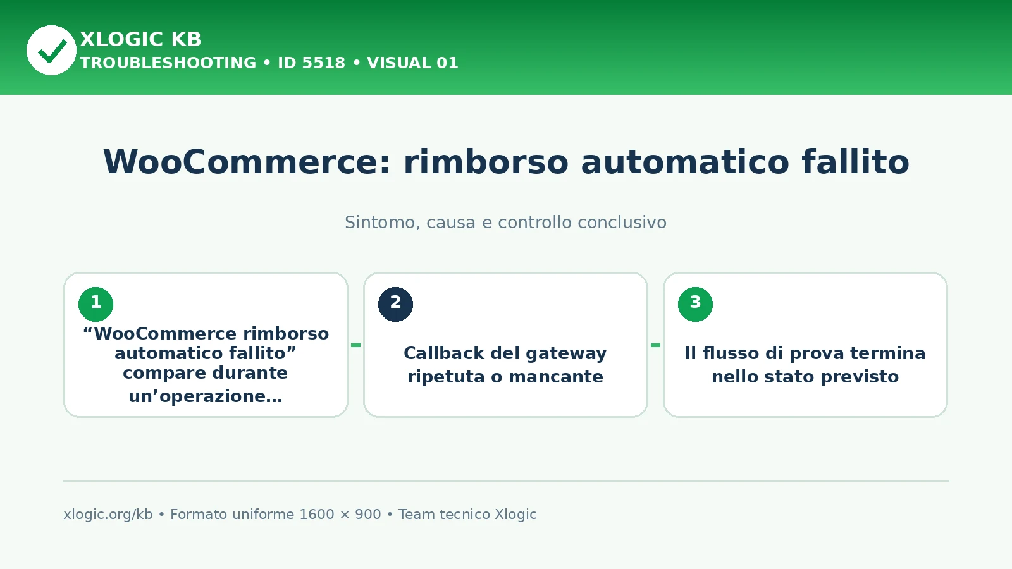This screenshot has width=1012, height=569.
Task: Click the footer text starting 'xlogic.org/kb'
Action: pos(300,515)
